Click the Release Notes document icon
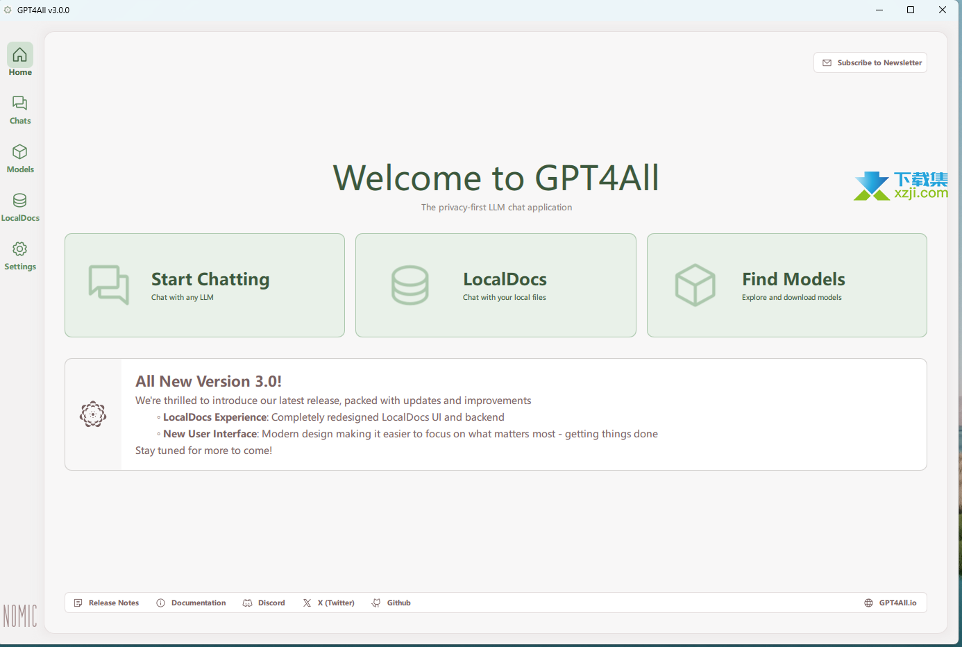The width and height of the screenshot is (962, 647). [78, 603]
